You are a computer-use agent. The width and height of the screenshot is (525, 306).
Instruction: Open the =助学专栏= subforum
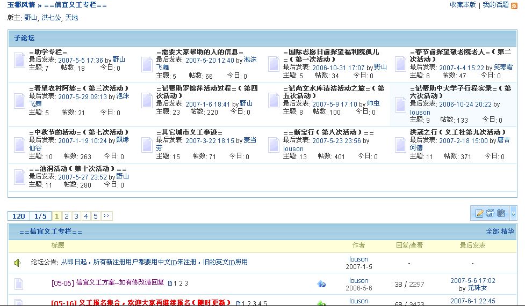click(x=48, y=52)
